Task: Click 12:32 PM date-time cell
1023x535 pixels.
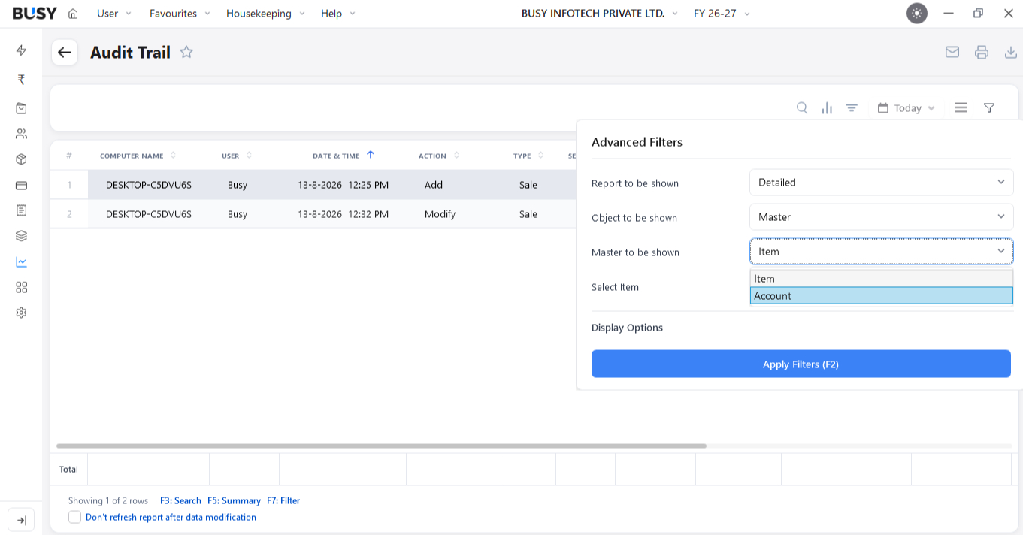Action: click(343, 214)
